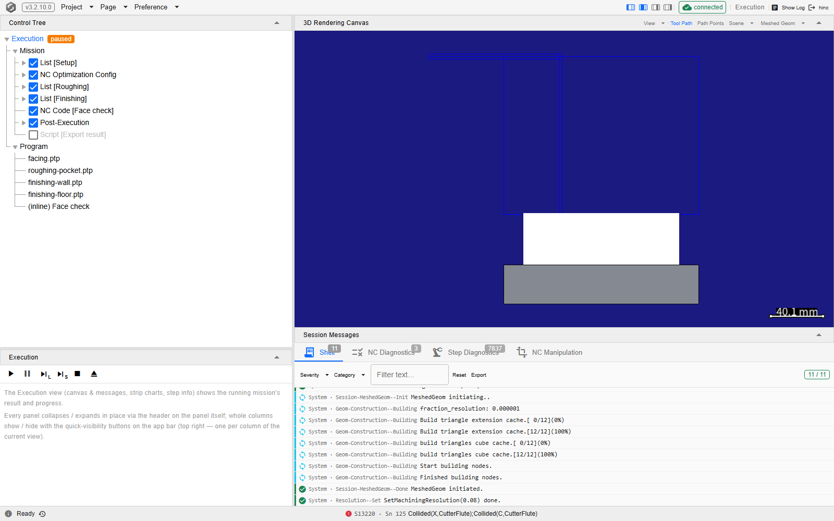Image resolution: width=834 pixels, height=521 pixels.
Task: Click the app logo icon
Action: coord(10,7)
